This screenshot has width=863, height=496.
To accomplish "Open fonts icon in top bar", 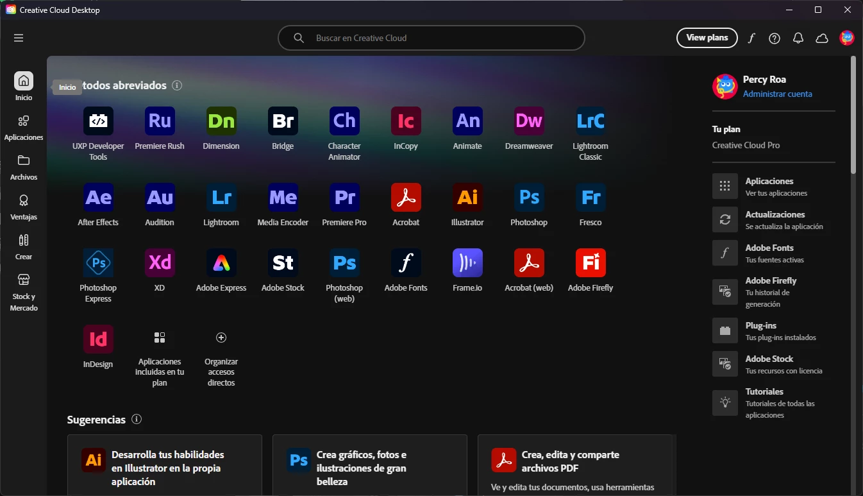I will coord(751,38).
